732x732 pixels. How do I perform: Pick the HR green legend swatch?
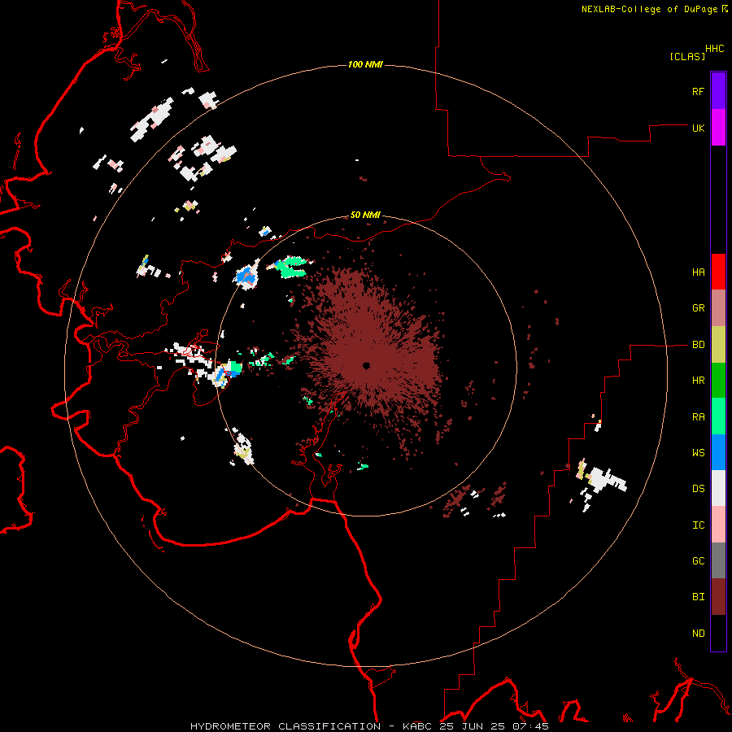click(x=718, y=381)
